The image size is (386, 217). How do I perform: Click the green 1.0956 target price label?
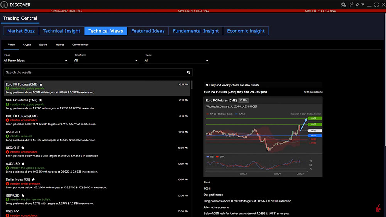click(x=315, y=124)
